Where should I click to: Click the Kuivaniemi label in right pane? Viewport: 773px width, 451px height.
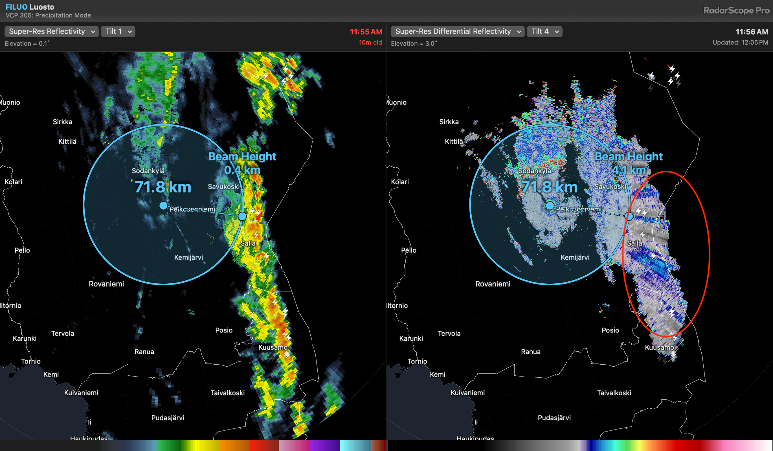pos(468,393)
